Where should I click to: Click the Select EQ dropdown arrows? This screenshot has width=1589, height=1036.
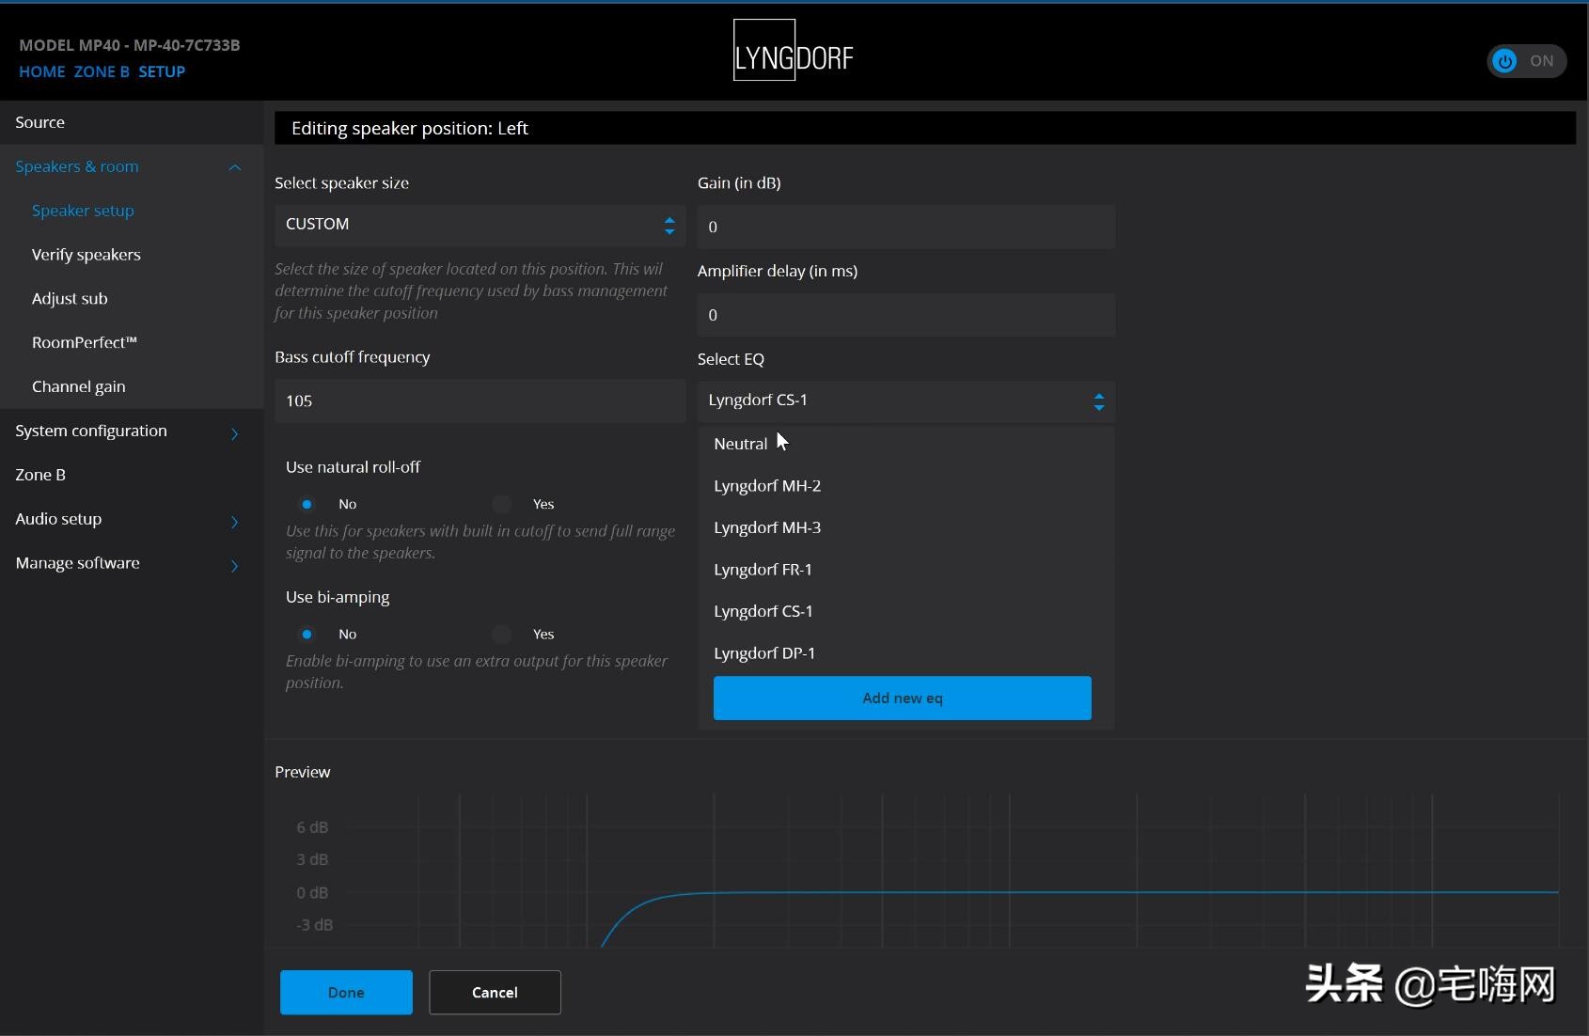(x=1098, y=401)
